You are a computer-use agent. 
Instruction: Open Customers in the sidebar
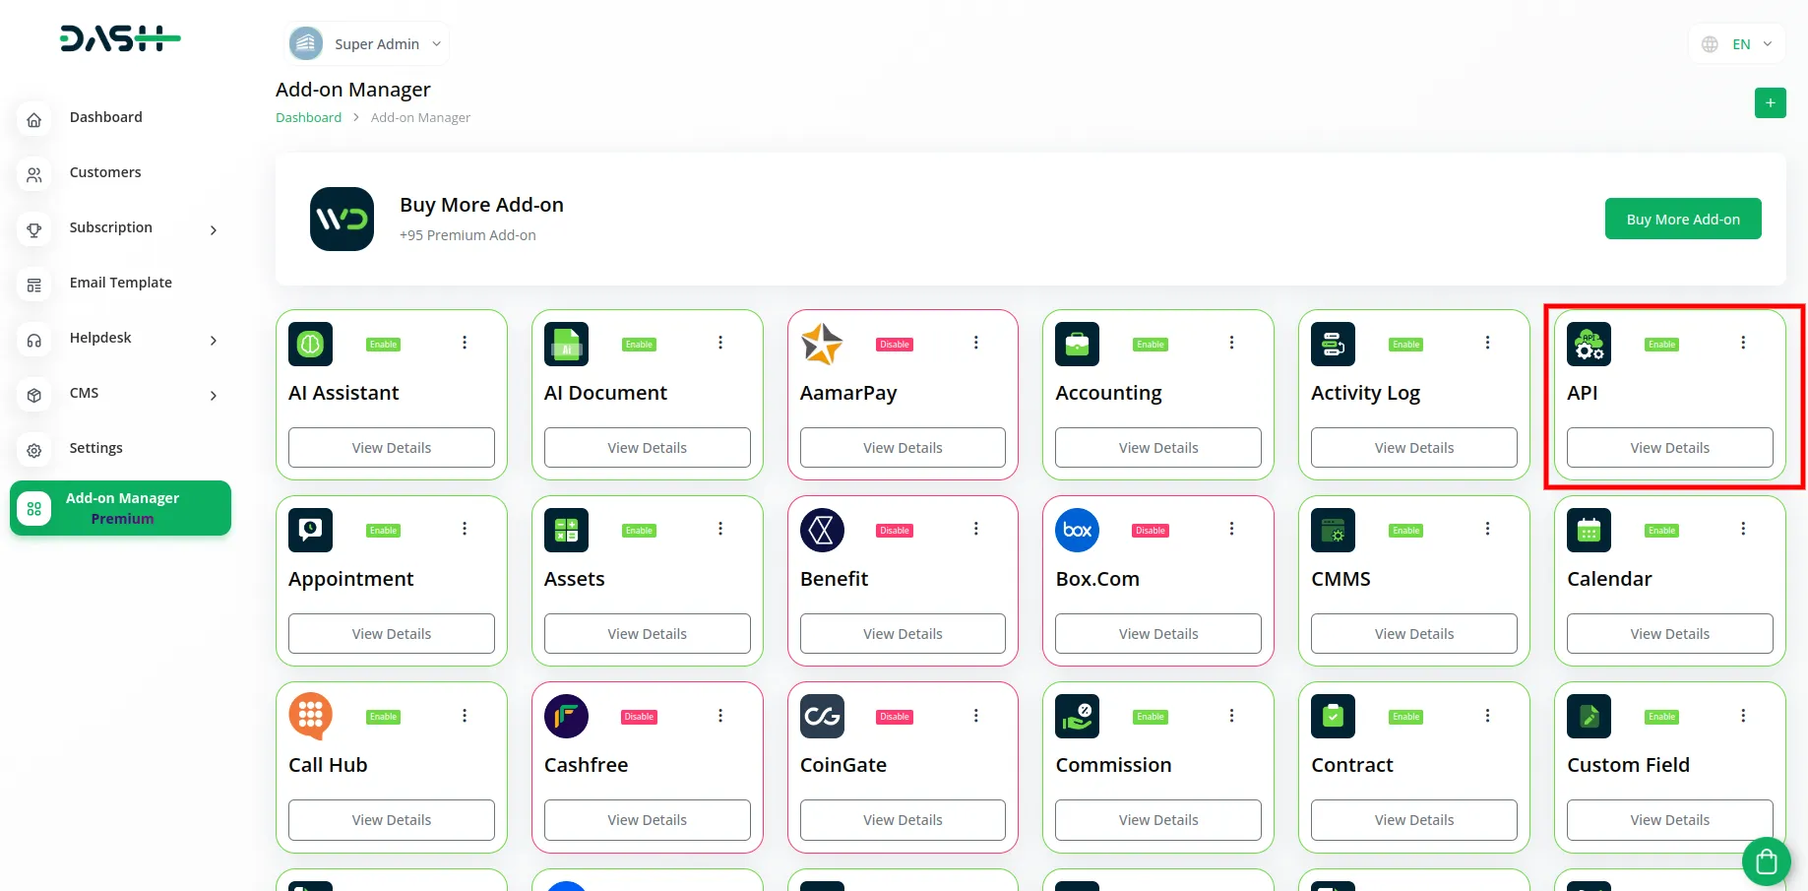[105, 172]
